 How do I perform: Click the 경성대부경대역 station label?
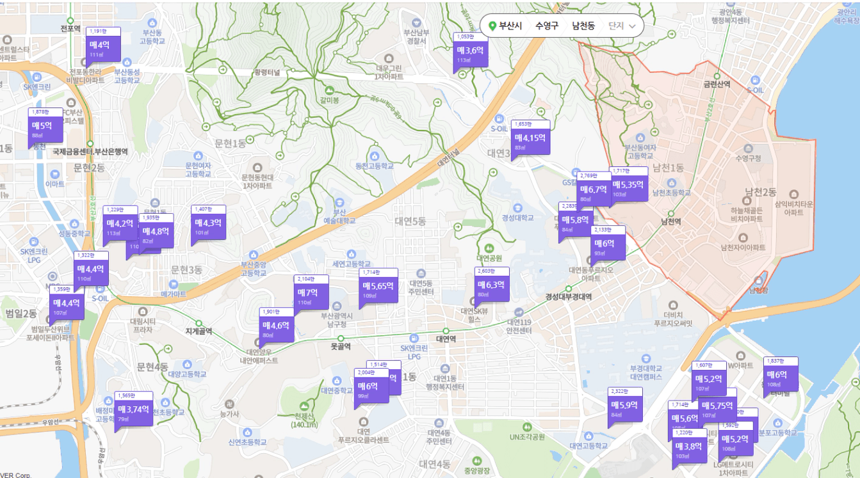point(568,297)
